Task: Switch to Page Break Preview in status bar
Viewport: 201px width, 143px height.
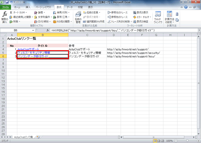Action: tap(162, 141)
